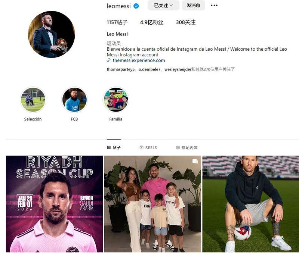Image resolution: width=299 pixels, height=253 pixels.
Task: Open Messi's profile picture
Action: (x=52, y=34)
